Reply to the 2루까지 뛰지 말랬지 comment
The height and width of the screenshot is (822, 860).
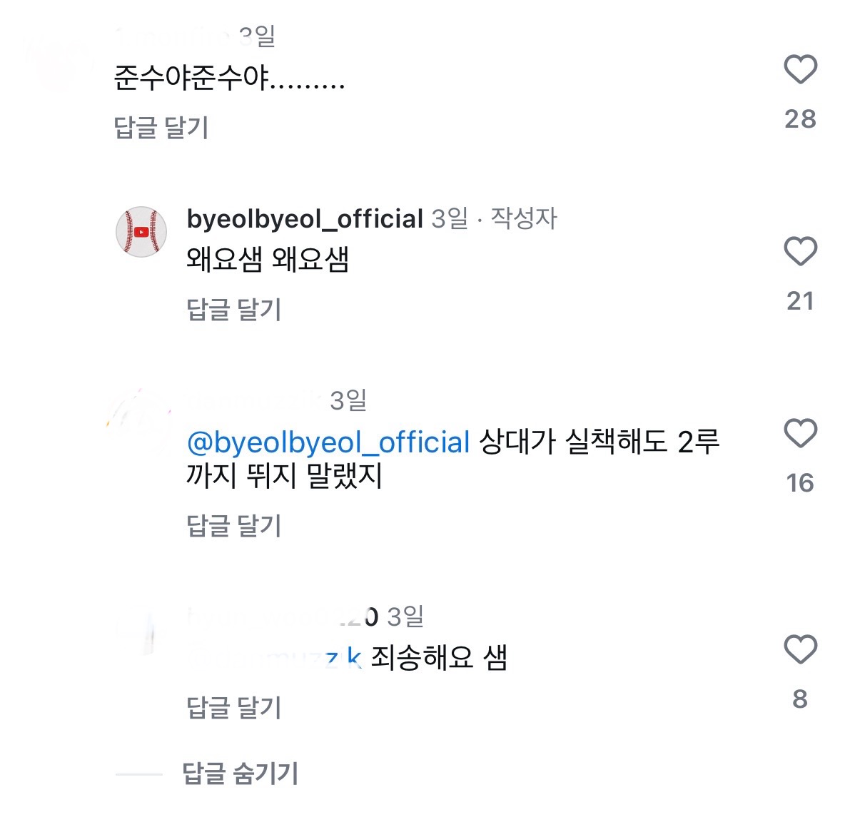tap(234, 526)
